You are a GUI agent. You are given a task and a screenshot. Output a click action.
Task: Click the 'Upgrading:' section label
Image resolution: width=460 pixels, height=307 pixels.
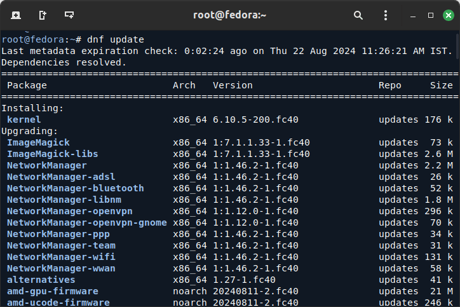[30, 131]
